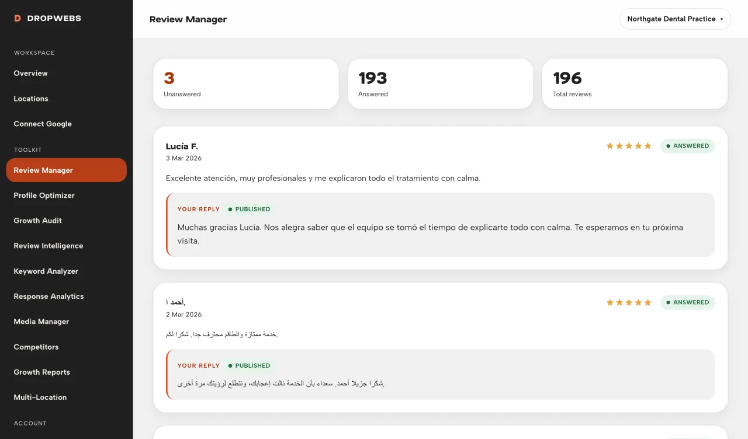Click Published status on Lucía's reply
The width and height of the screenshot is (748, 439).
coord(250,209)
